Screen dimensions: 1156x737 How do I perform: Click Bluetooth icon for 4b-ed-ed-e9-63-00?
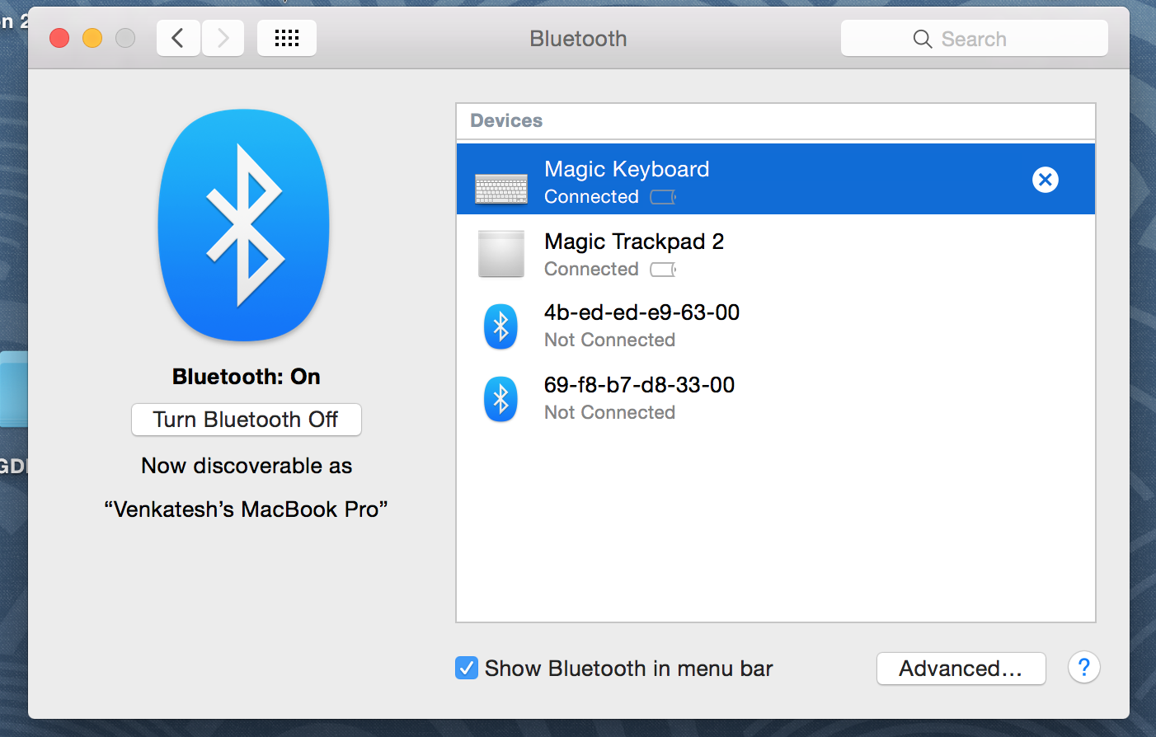tap(500, 326)
